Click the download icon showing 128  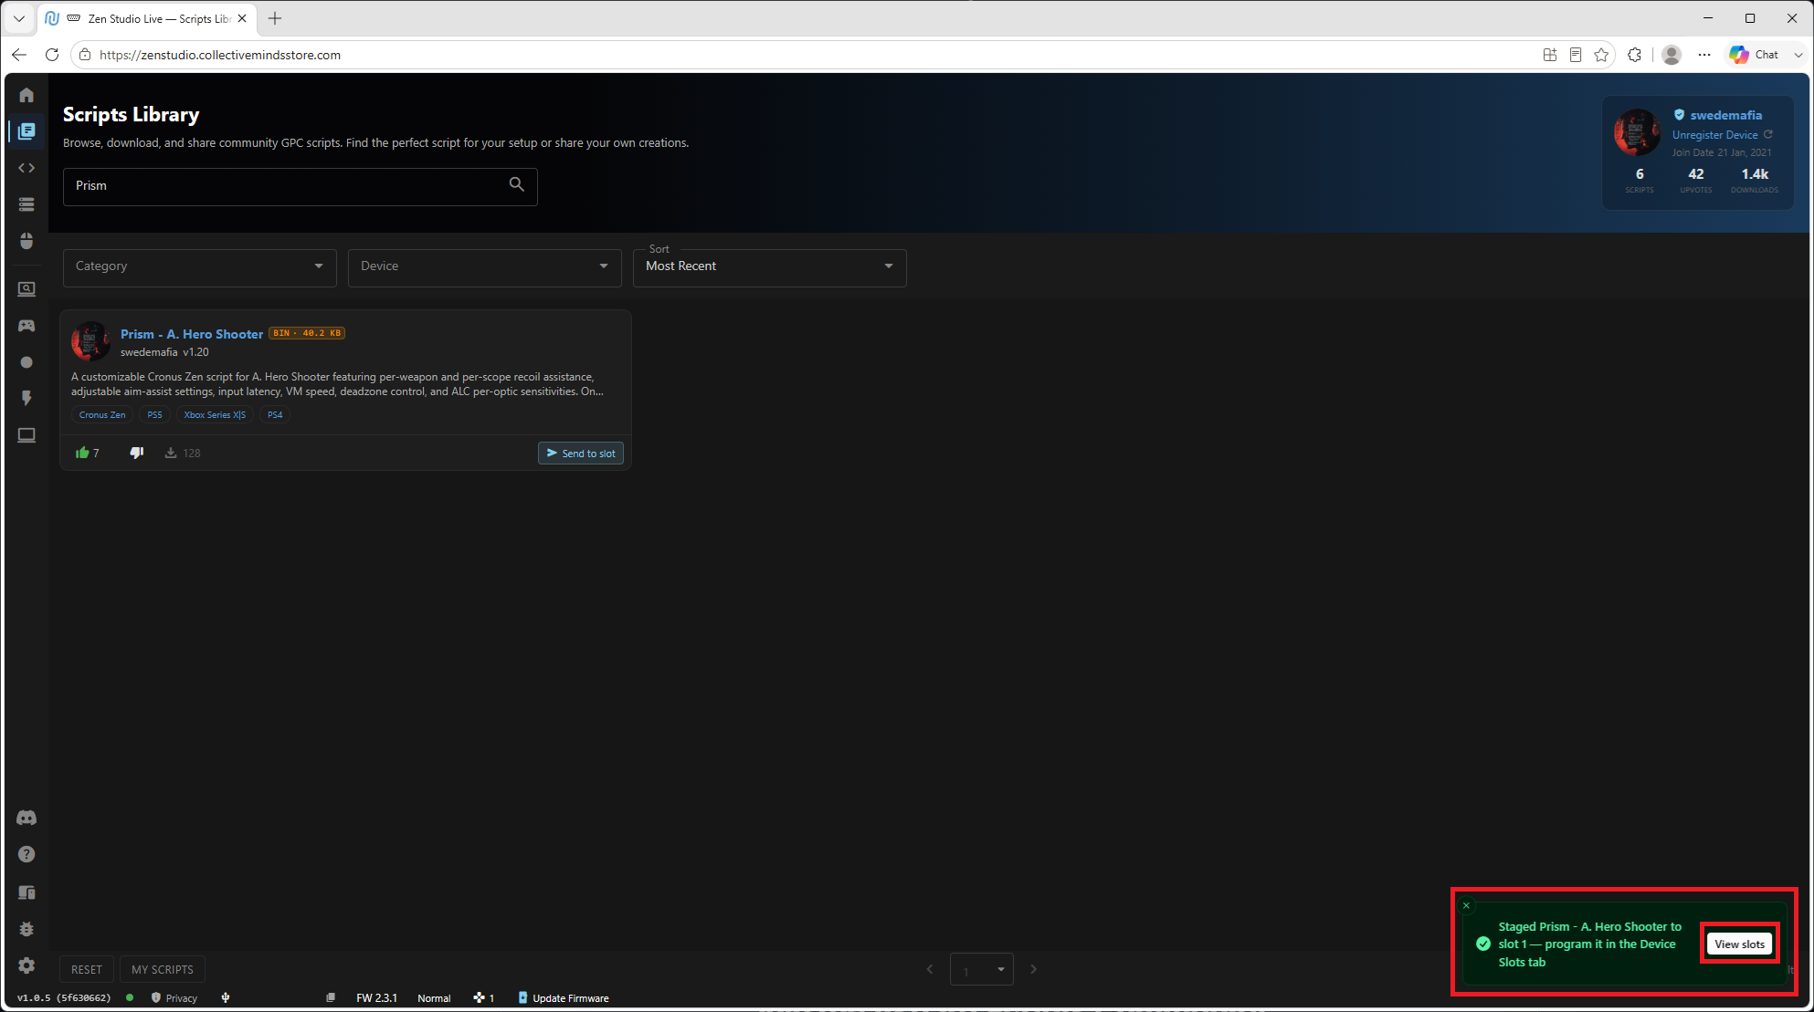tap(171, 453)
